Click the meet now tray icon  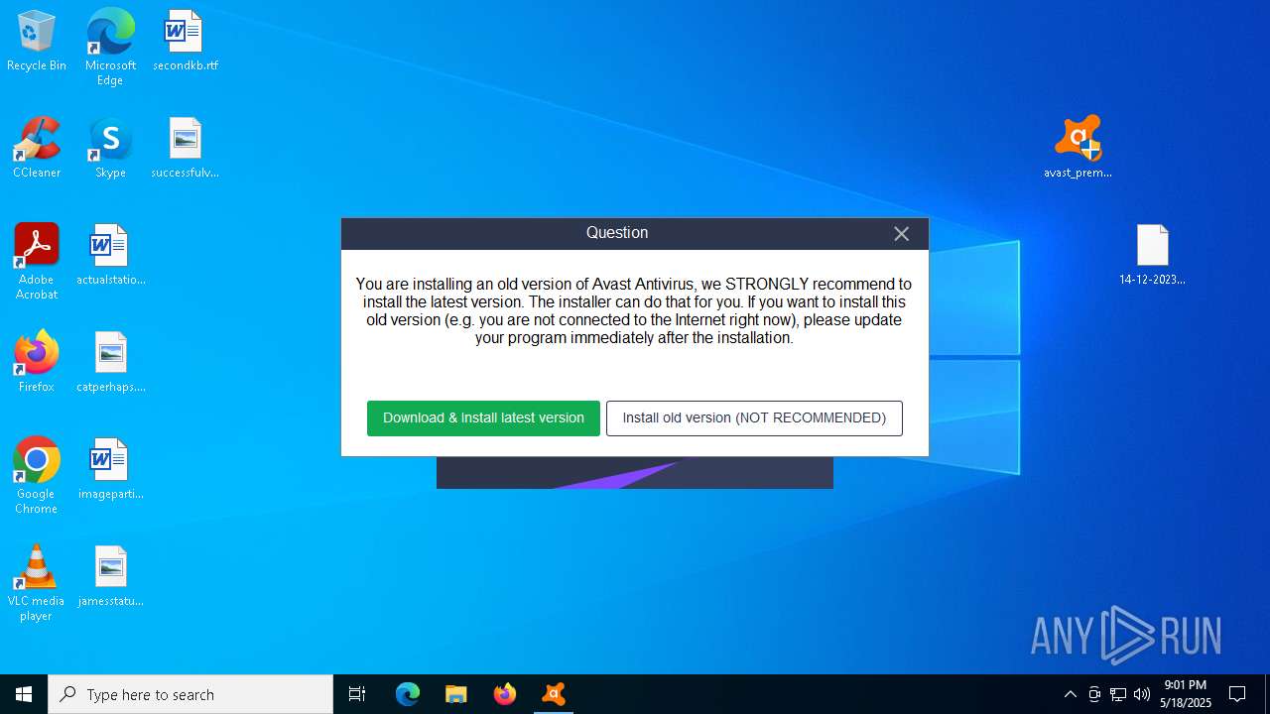(1094, 694)
